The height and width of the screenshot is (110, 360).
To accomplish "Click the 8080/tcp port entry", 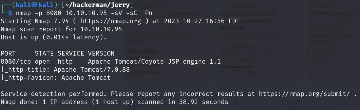I will (x=16, y=61).
